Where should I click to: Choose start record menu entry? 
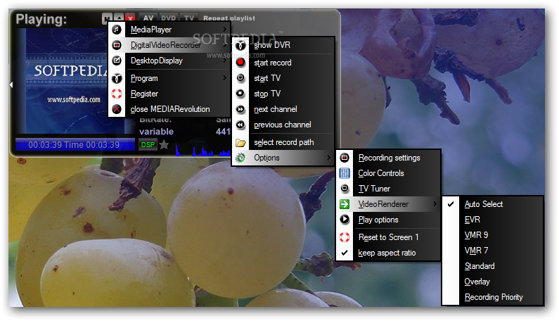283,63
